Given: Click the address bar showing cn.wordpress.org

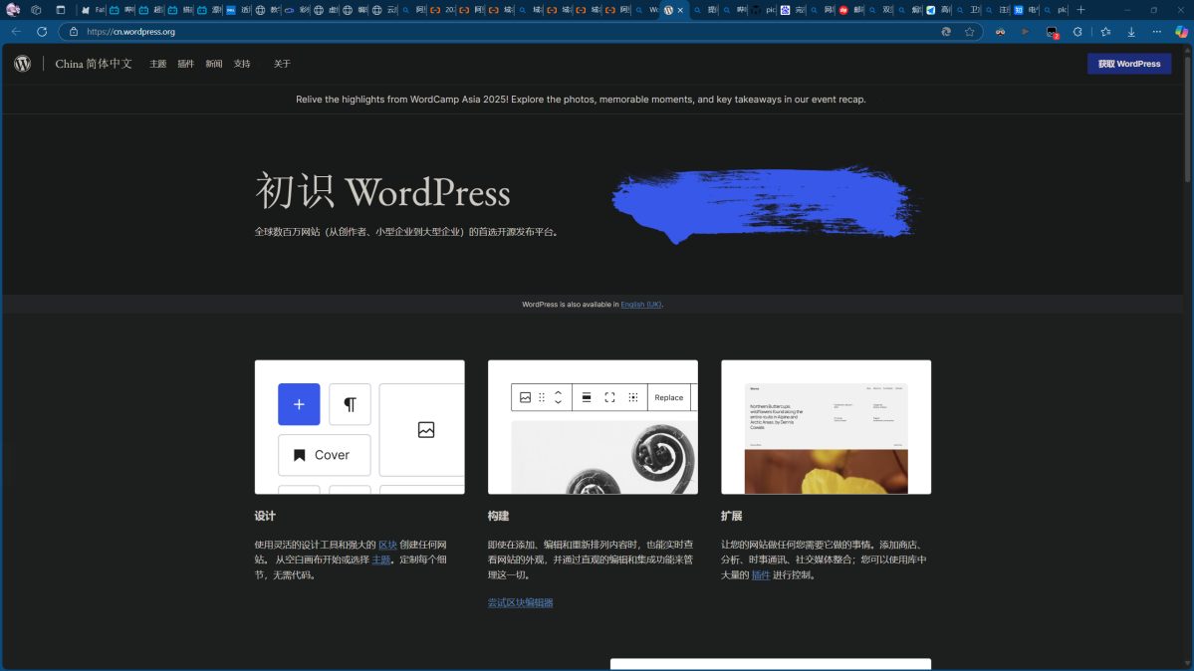Looking at the screenshot, I should coord(498,32).
